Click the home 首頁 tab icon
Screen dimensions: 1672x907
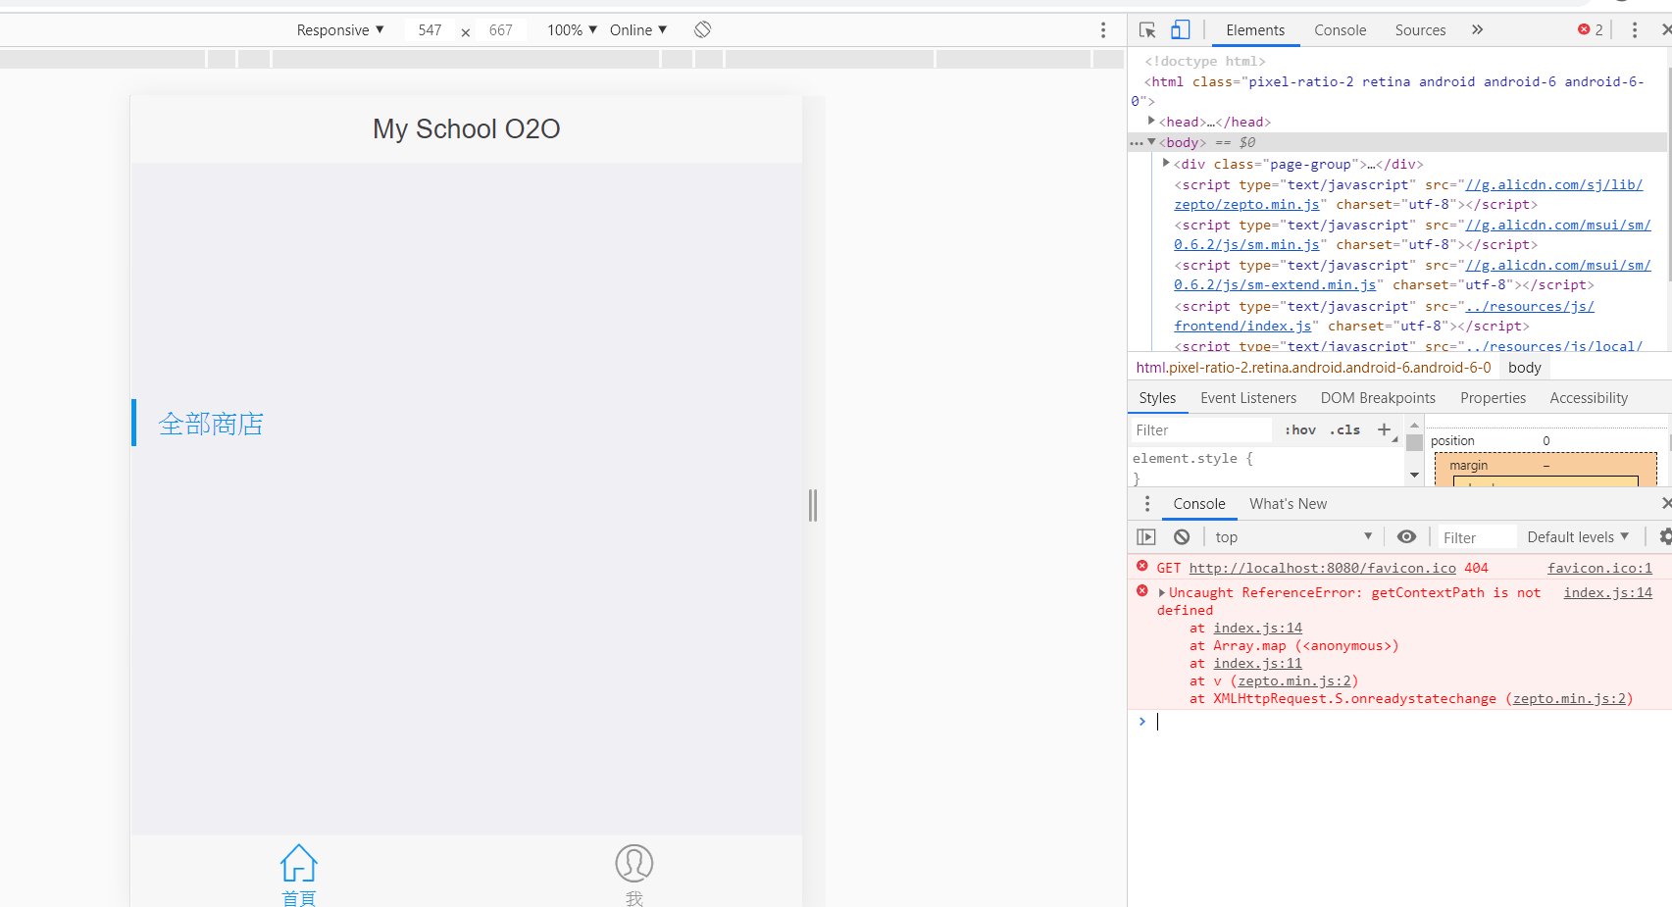[298, 874]
